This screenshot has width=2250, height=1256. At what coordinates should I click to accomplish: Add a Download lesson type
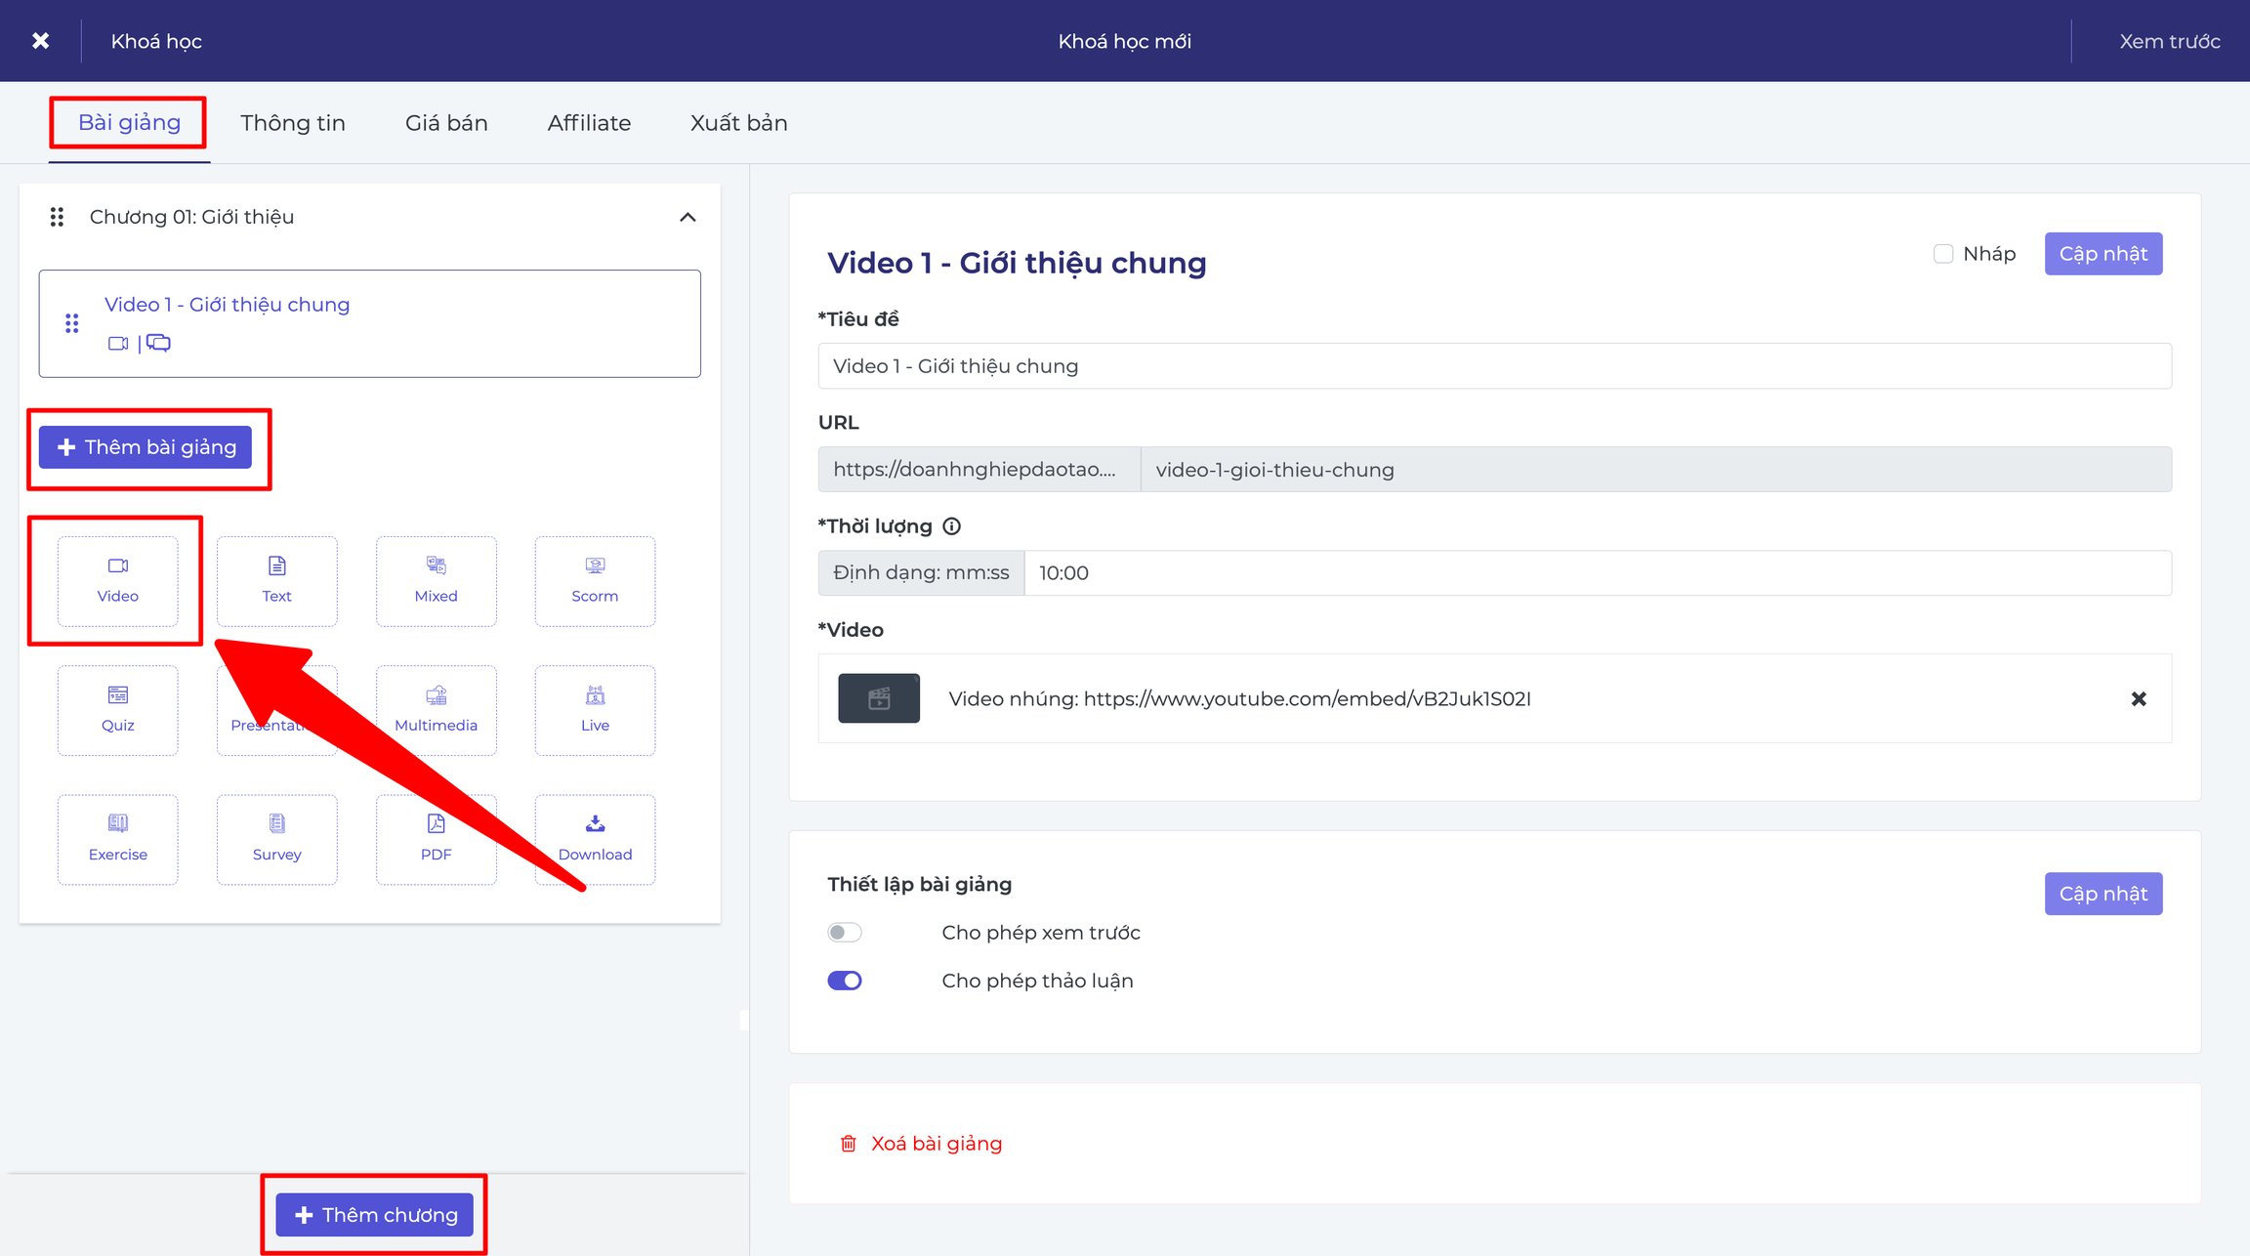[x=595, y=839]
